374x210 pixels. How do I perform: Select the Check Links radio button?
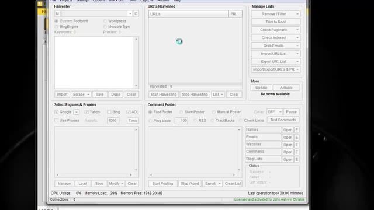tap(240, 121)
